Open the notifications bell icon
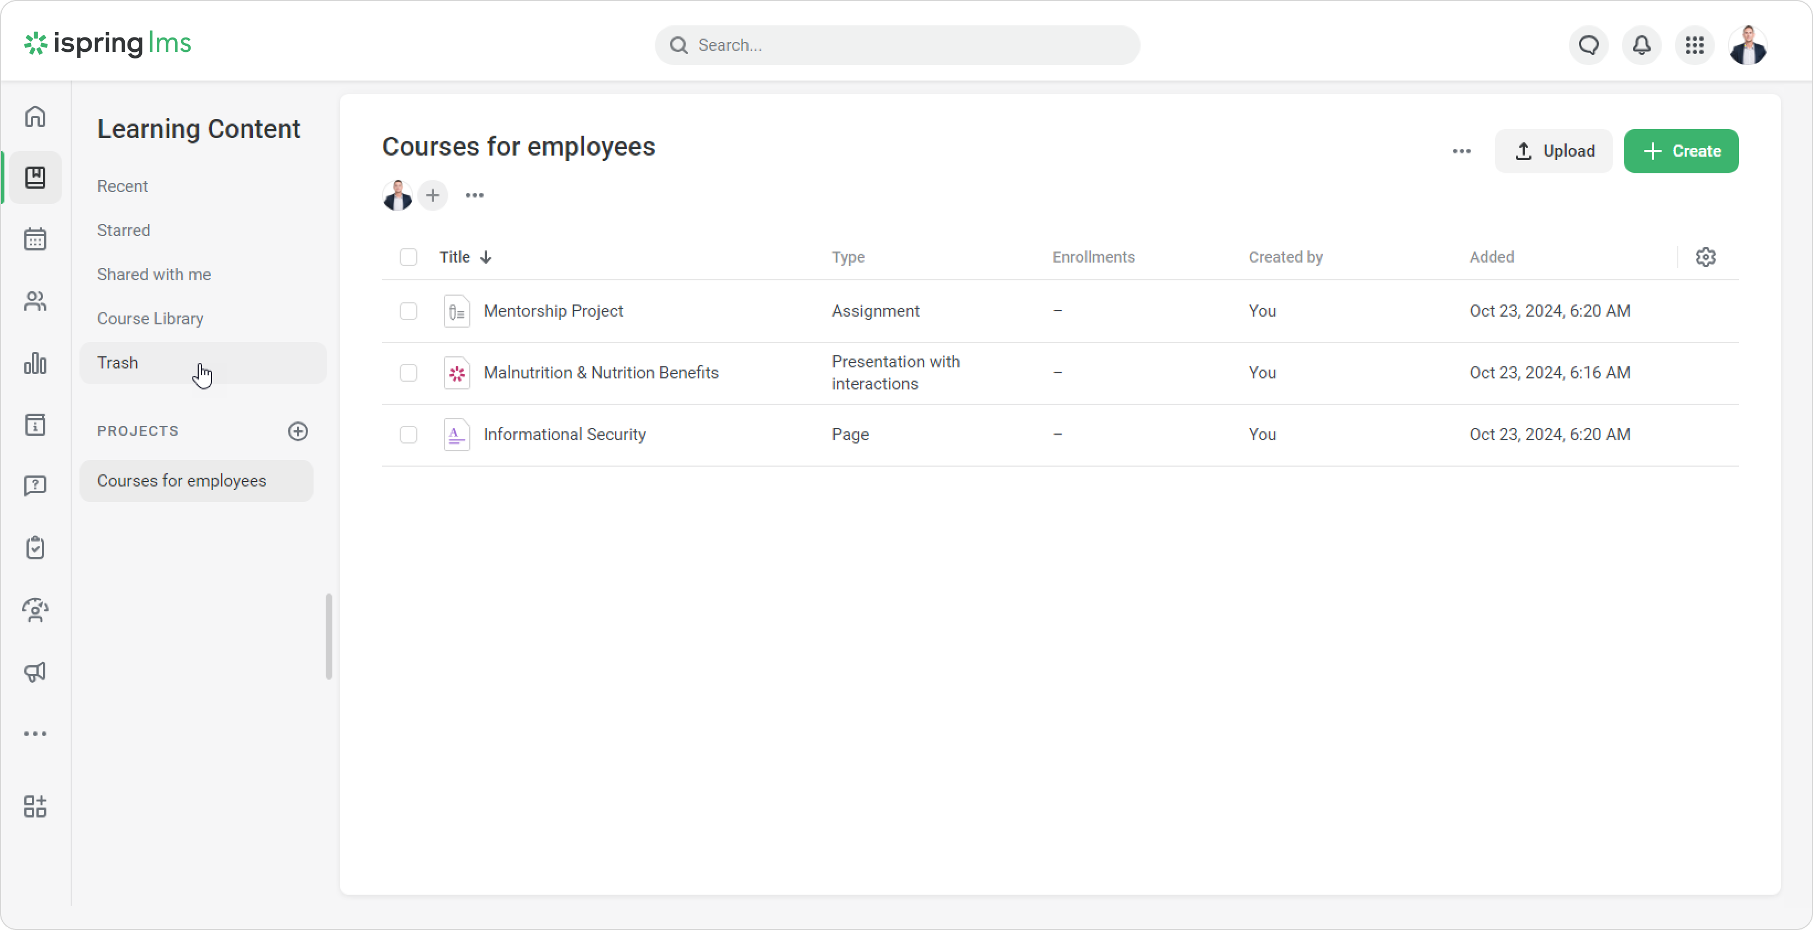 coord(1641,46)
